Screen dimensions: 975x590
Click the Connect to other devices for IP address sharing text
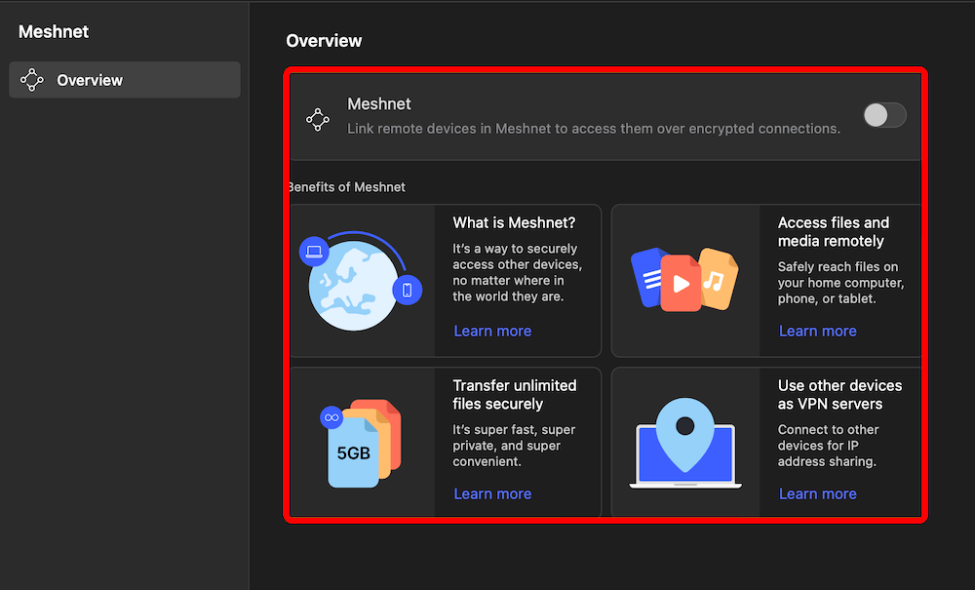tap(828, 446)
